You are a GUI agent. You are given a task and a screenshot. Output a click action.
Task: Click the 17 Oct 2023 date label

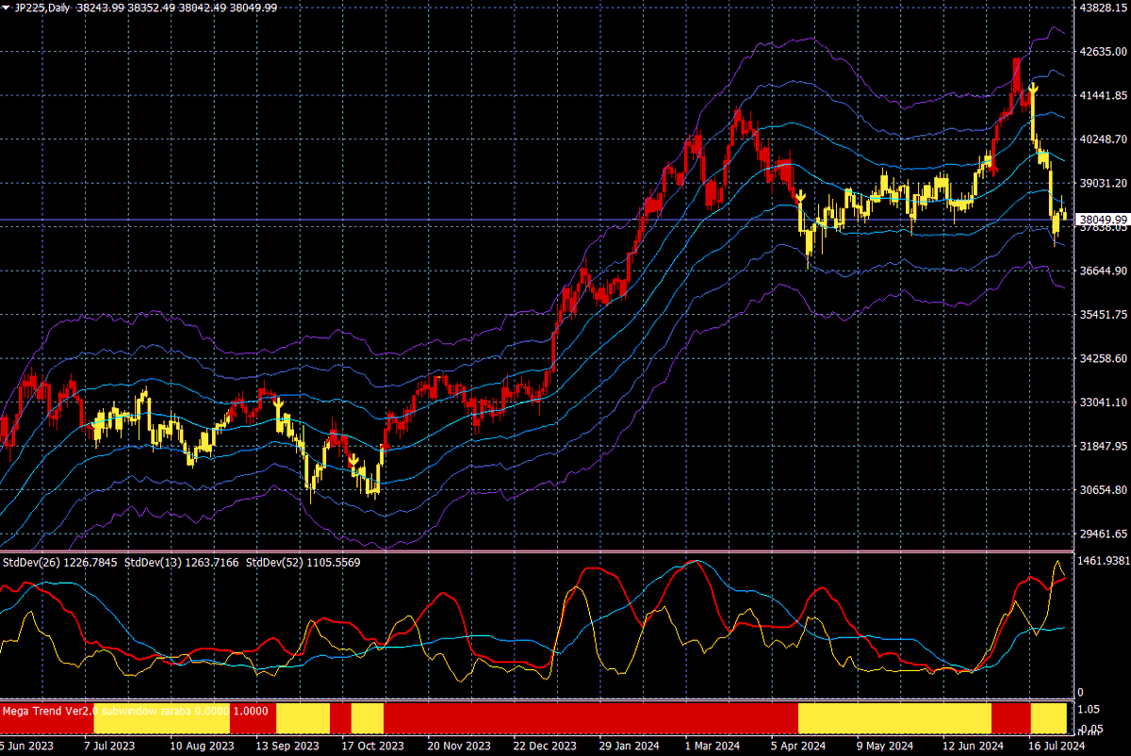click(373, 746)
